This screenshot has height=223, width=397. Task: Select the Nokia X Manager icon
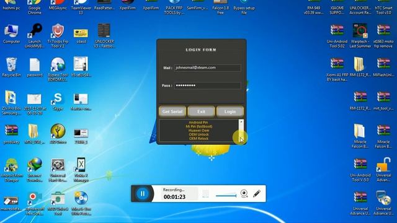[x=81, y=170]
